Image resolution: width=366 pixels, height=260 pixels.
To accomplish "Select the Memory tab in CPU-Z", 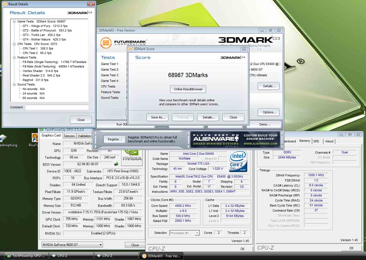I will pyautogui.click(x=304, y=141).
